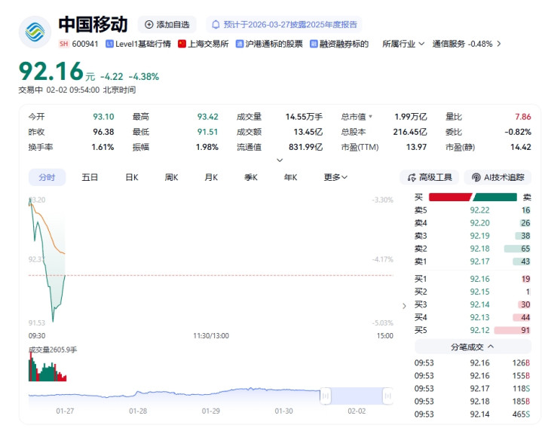Open AI技术追踪 tracking

tap(497, 177)
